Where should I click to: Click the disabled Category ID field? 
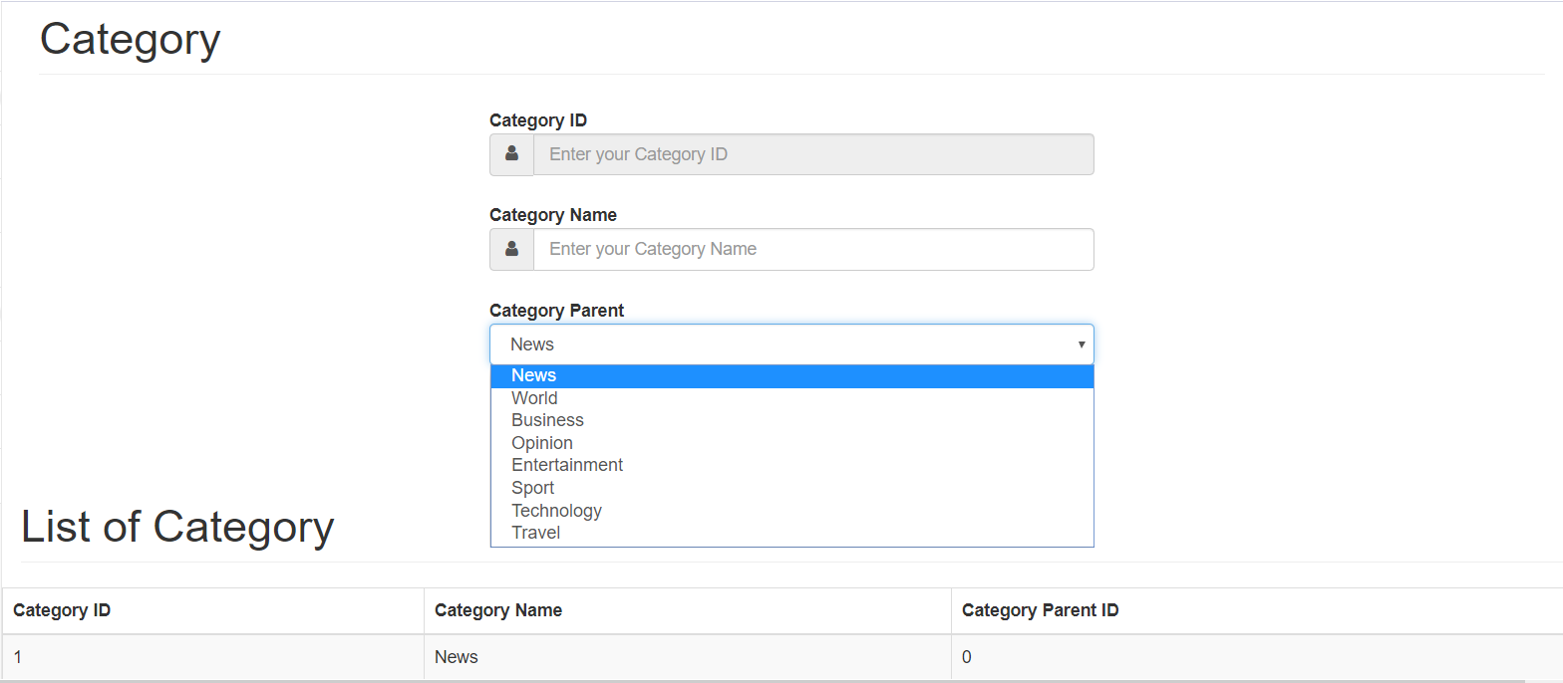[x=813, y=154]
